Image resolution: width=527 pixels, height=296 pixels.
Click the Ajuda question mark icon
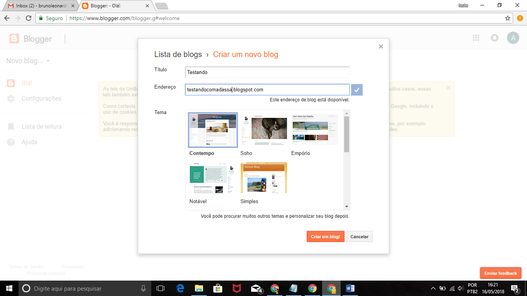coord(11,142)
